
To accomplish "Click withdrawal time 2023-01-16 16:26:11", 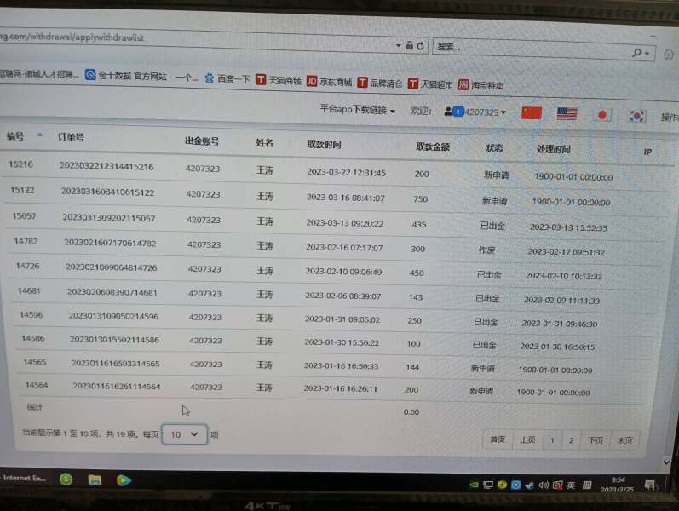I will [341, 388].
